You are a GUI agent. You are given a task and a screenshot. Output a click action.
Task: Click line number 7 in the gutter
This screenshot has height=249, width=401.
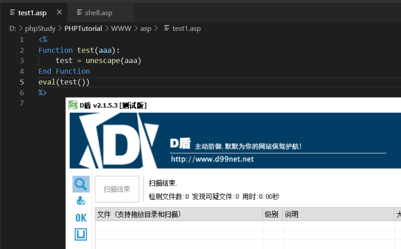pyautogui.click(x=22, y=103)
